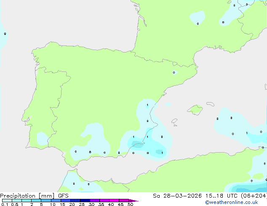Image resolution: width=267 pixels, height=206 pixels.
Task: Pick the 35–40 mm violet legend swatch
Action: point(104,201)
